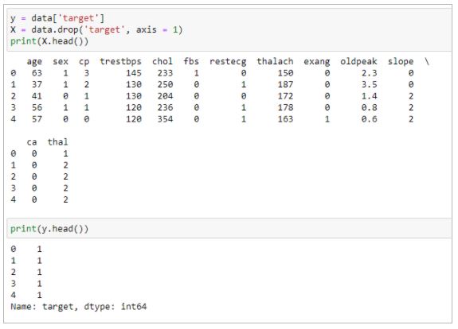Click oldpeak value 3.5 in row 1
The image size is (458, 329).
370,84
